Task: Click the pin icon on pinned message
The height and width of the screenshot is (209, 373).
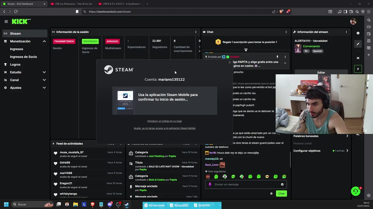Action: (277, 57)
